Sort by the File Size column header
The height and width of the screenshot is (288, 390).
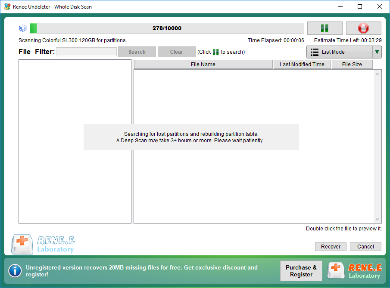tap(352, 64)
